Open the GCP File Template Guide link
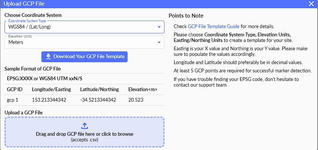Image resolution: width=318 pixels, height=150 pixels. pyautogui.click(x=213, y=27)
